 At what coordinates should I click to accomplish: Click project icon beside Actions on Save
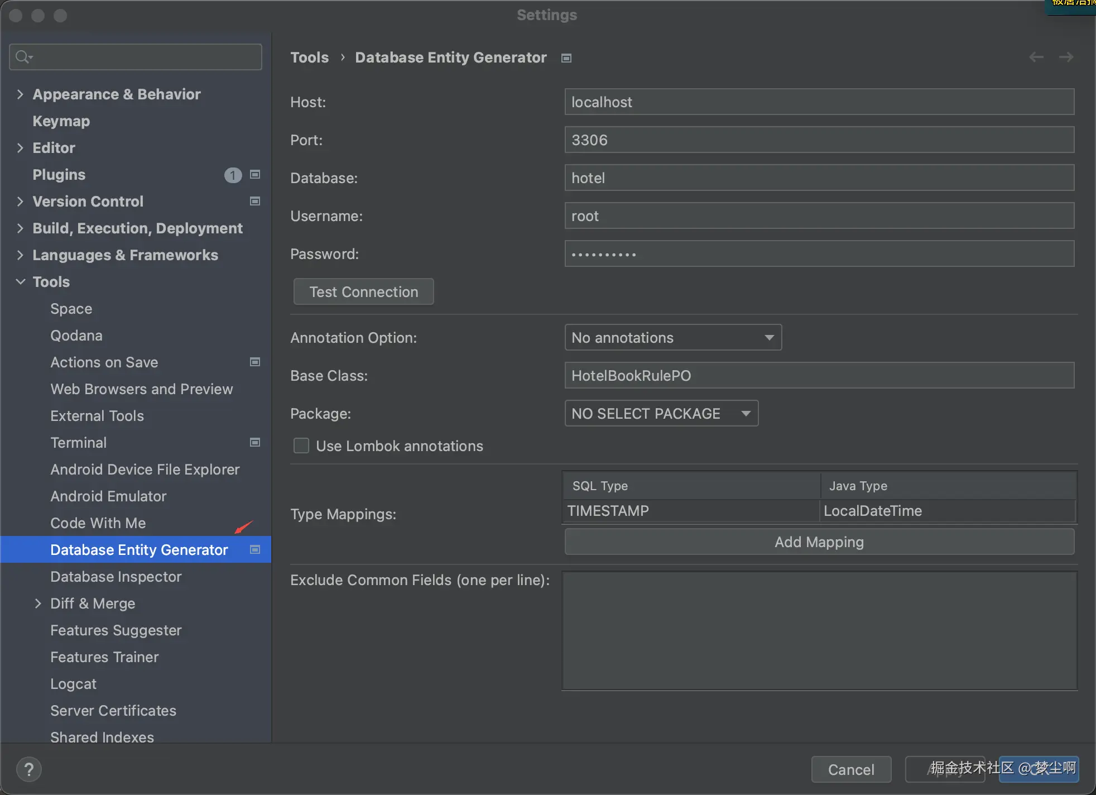255,362
